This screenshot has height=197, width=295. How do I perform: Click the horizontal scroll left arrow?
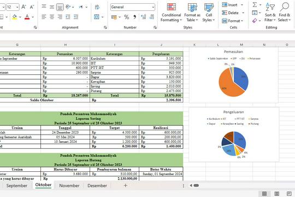tap(191, 186)
